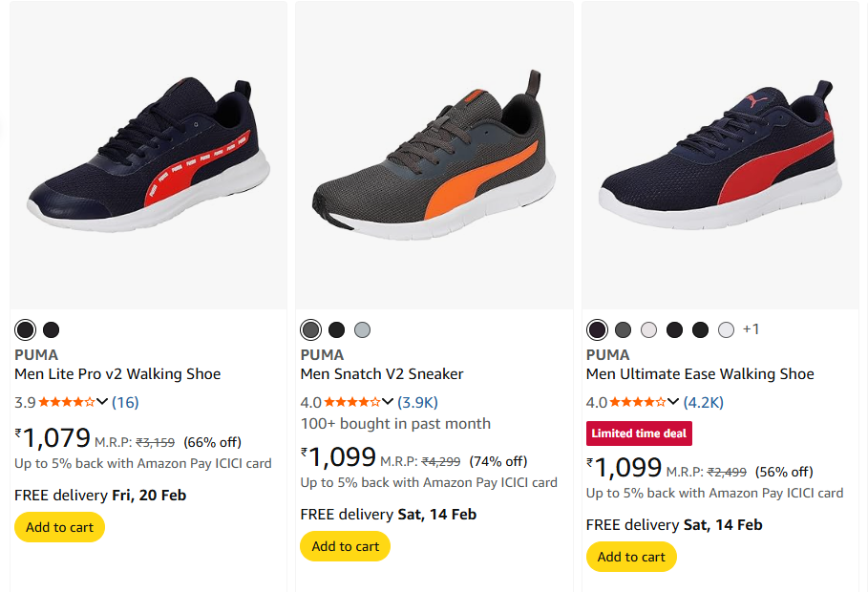This screenshot has height=592, width=868.
Task: Add Men Snatch V2 Sneaker to cart
Action: pyautogui.click(x=345, y=546)
